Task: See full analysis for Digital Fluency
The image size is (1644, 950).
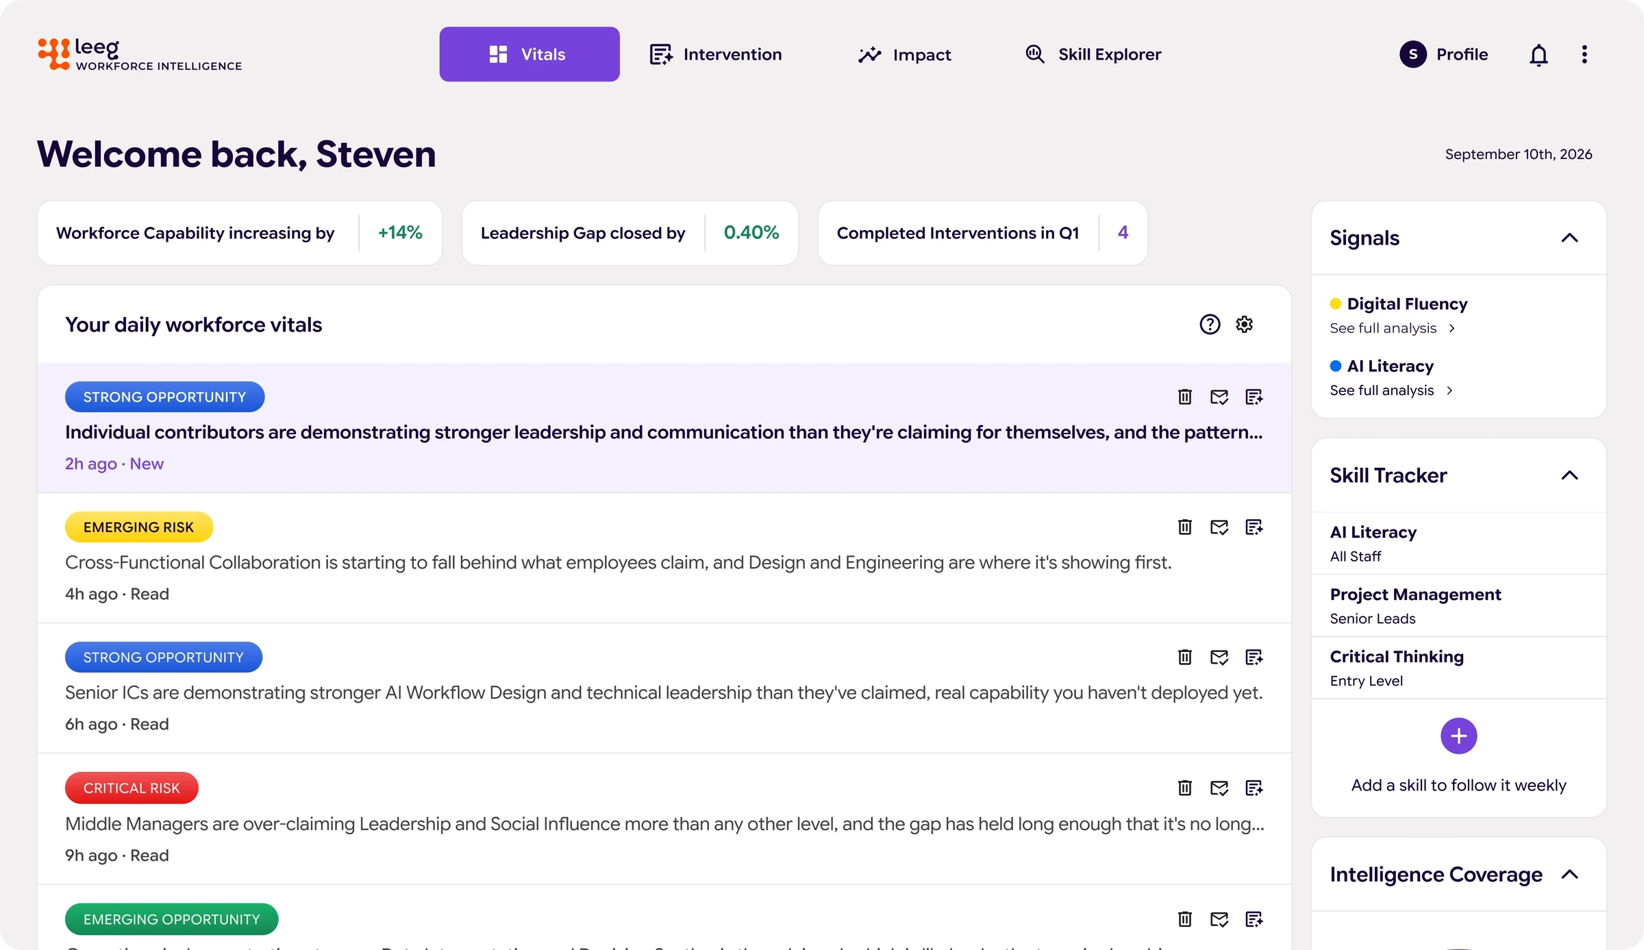Action: [x=1393, y=328]
